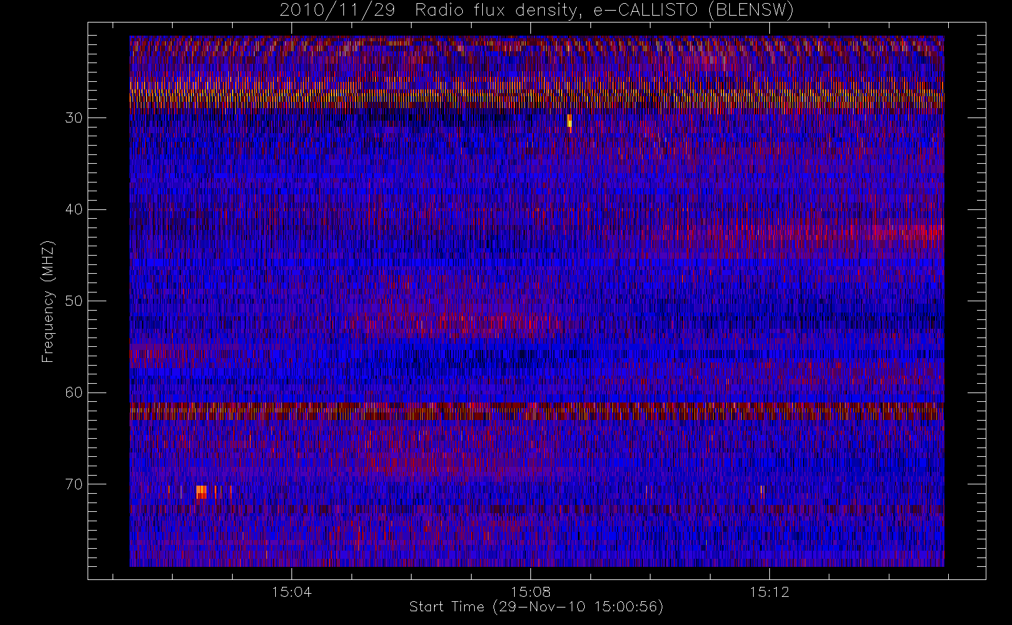Click the 'Frequency (MHZ)' y-axis label
This screenshot has width=1012, height=625.
[x=48, y=301]
